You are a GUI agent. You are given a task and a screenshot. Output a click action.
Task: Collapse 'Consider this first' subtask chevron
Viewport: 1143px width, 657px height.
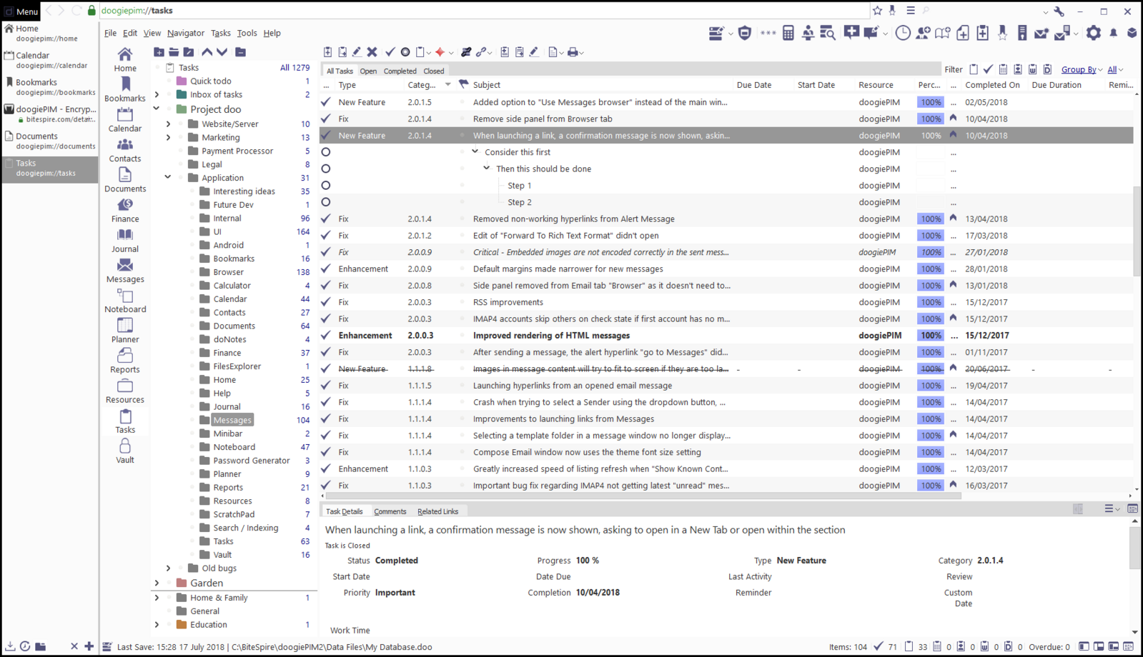coord(475,151)
